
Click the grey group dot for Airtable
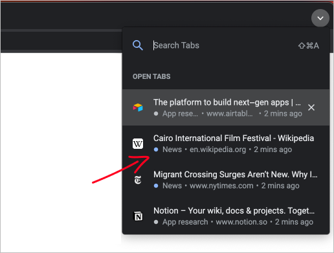(156, 113)
